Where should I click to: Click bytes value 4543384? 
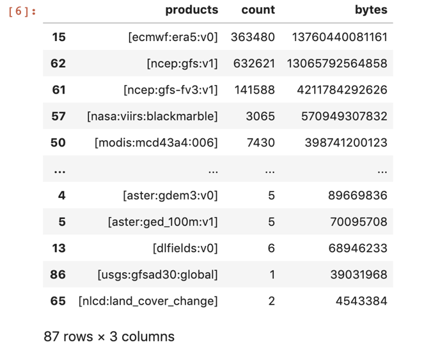[x=361, y=301]
